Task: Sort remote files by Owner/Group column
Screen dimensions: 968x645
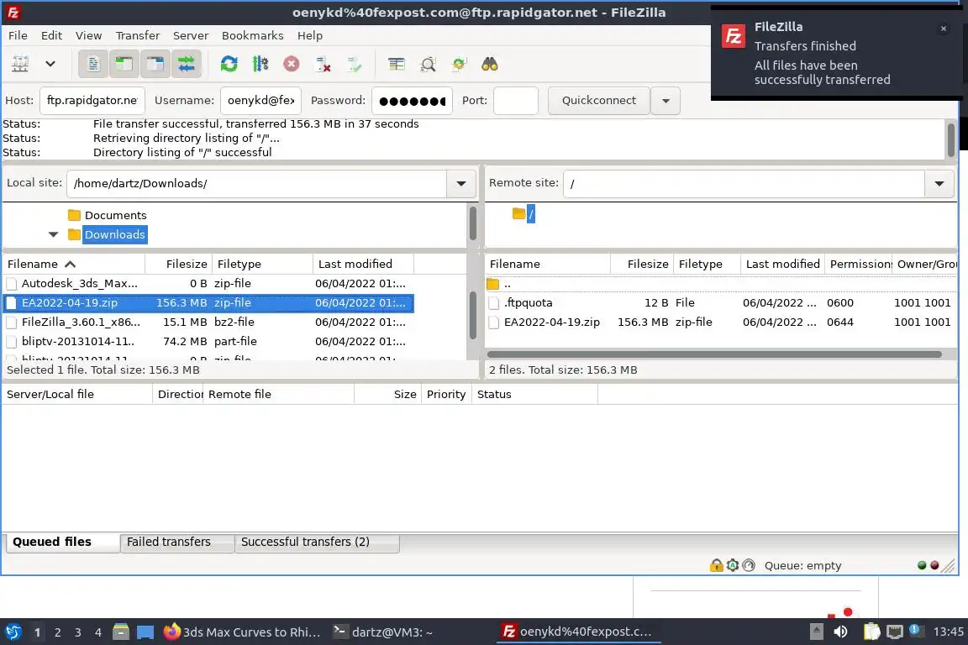Action: (x=925, y=265)
